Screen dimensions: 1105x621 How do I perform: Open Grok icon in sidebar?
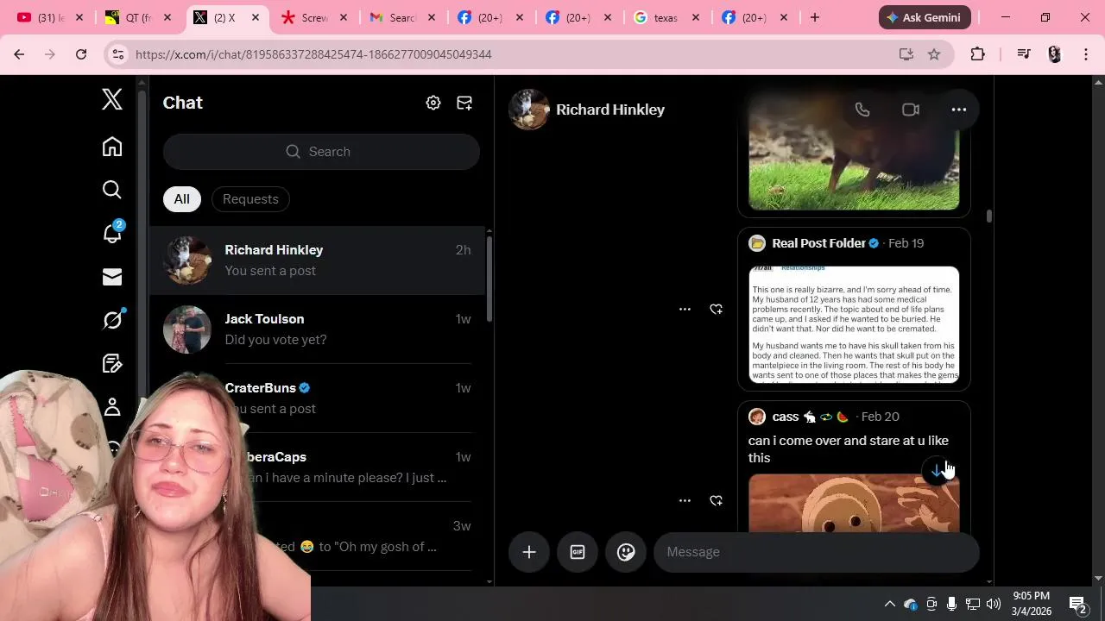point(112,320)
